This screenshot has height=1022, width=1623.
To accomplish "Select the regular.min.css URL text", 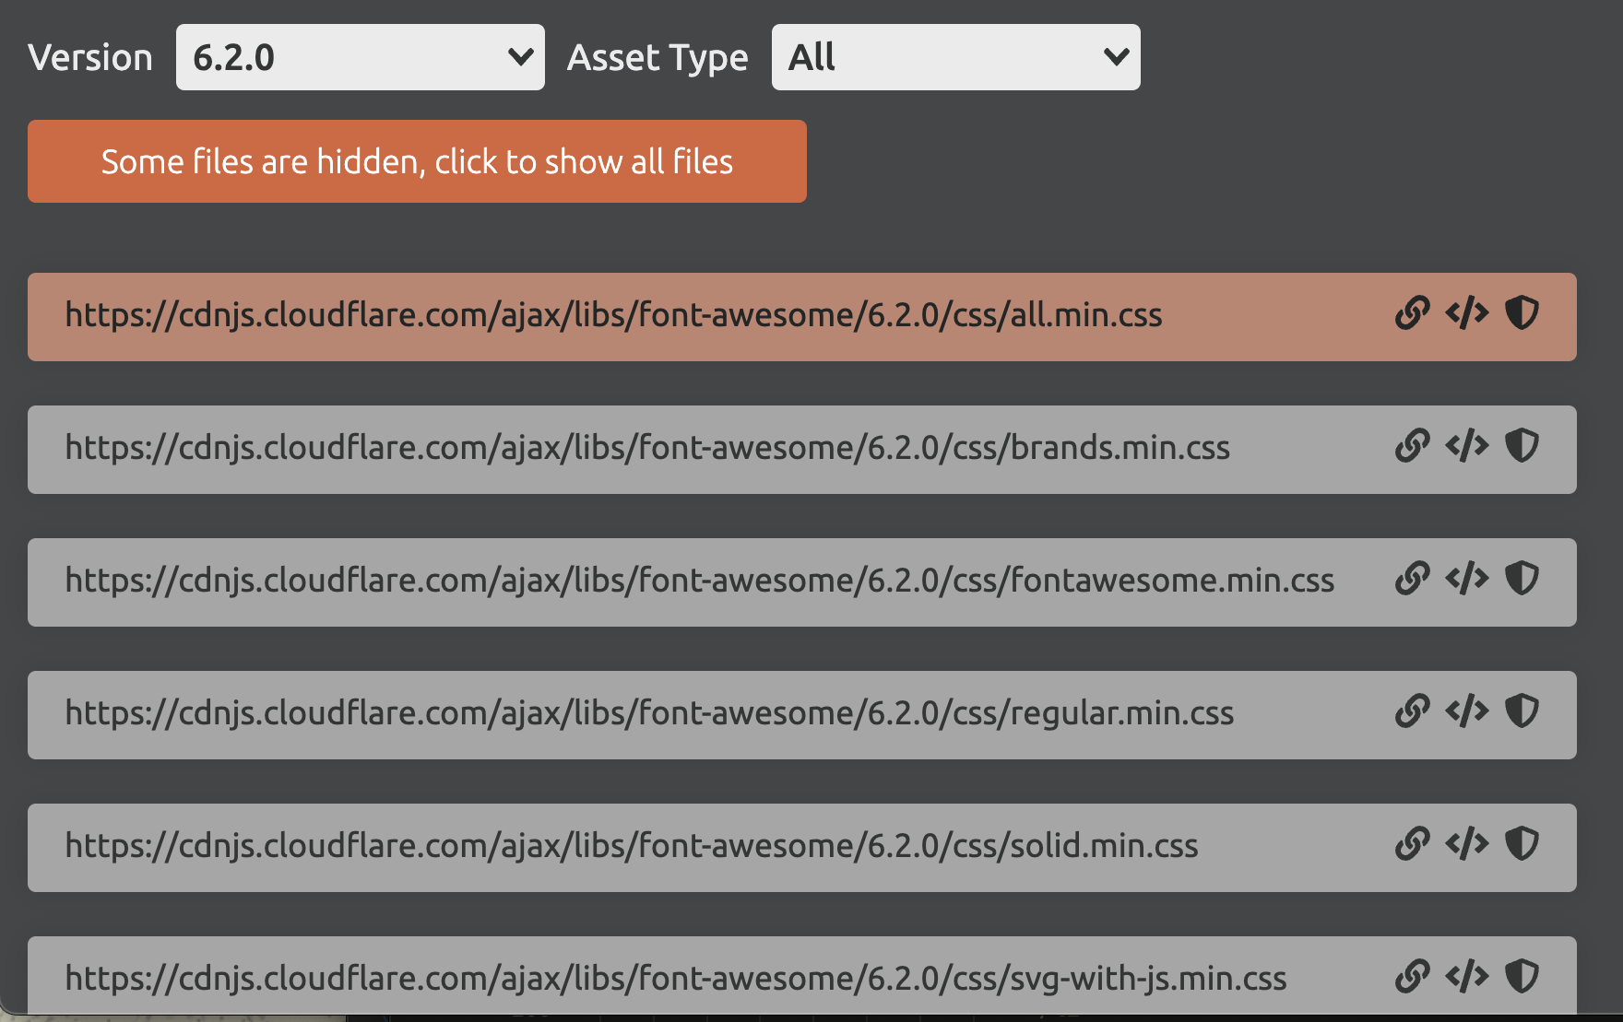I will point(649,713).
